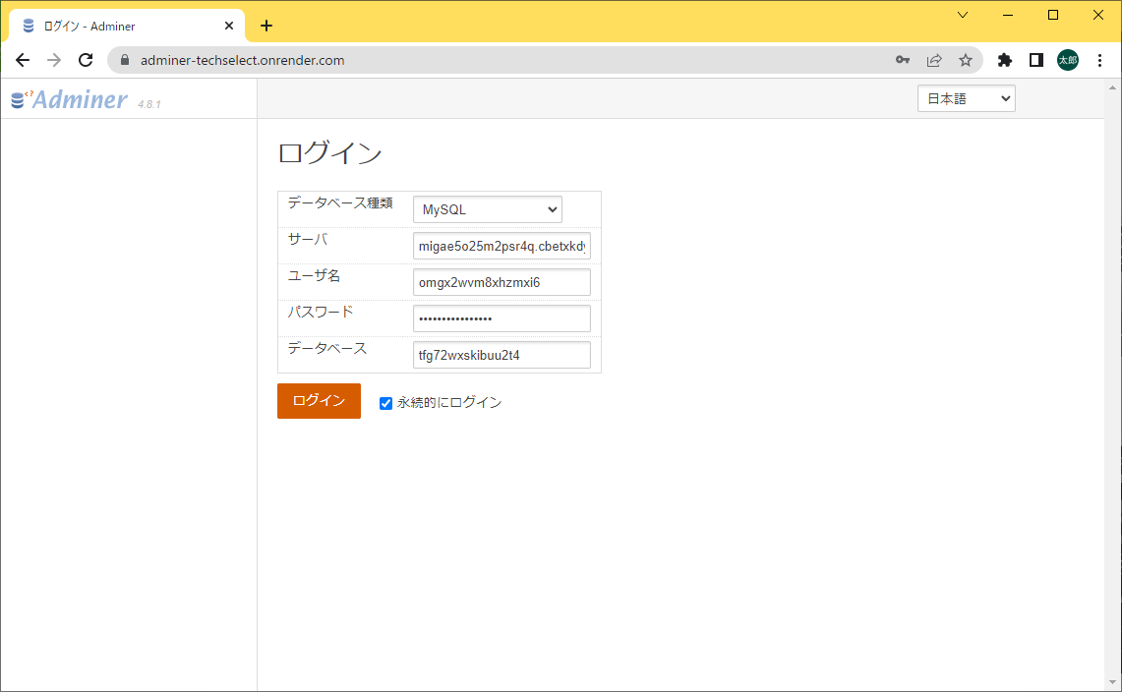Click the orange ログイン button

[320, 401]
